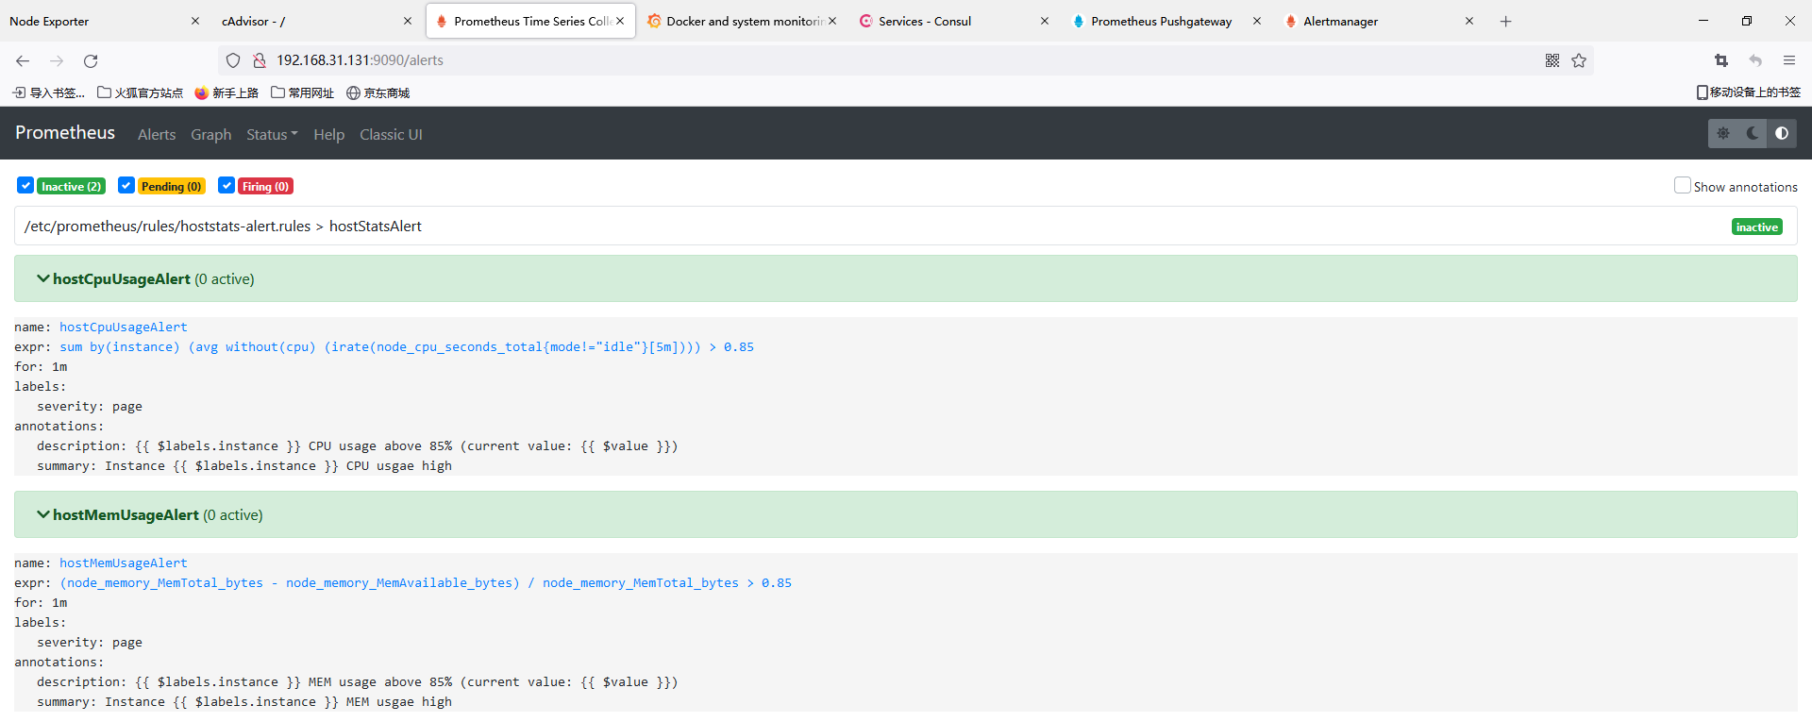This screenshot has width=1812, height=722.
Task: Collapse the hostCpuUsageAlert rule
Action: [x=905, y=278]
